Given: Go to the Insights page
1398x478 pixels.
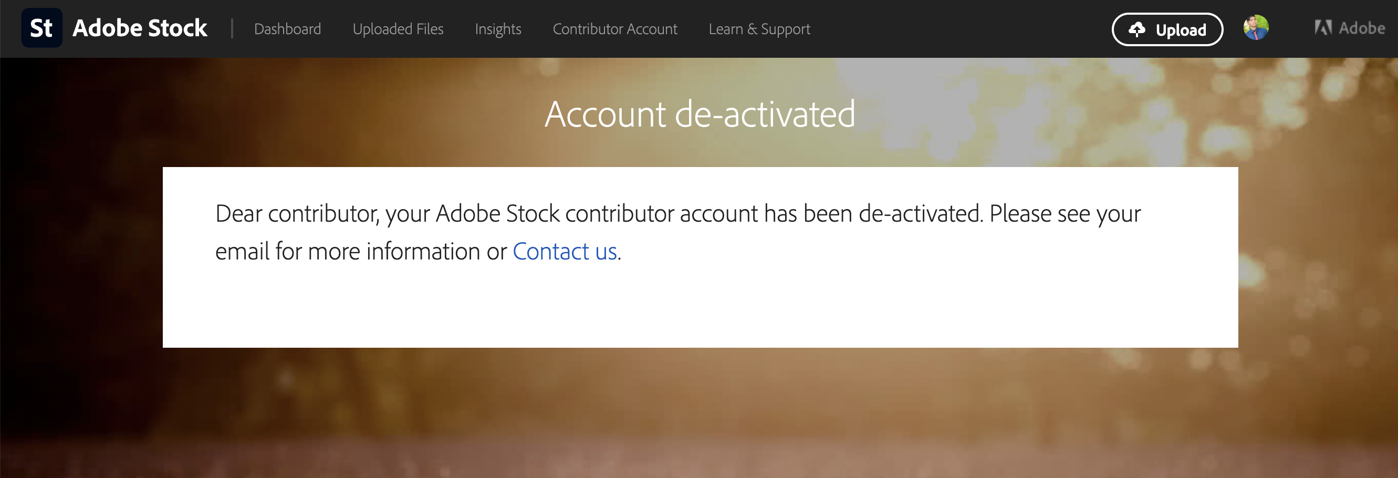Looking at the screenshot, I should point(497,29).
